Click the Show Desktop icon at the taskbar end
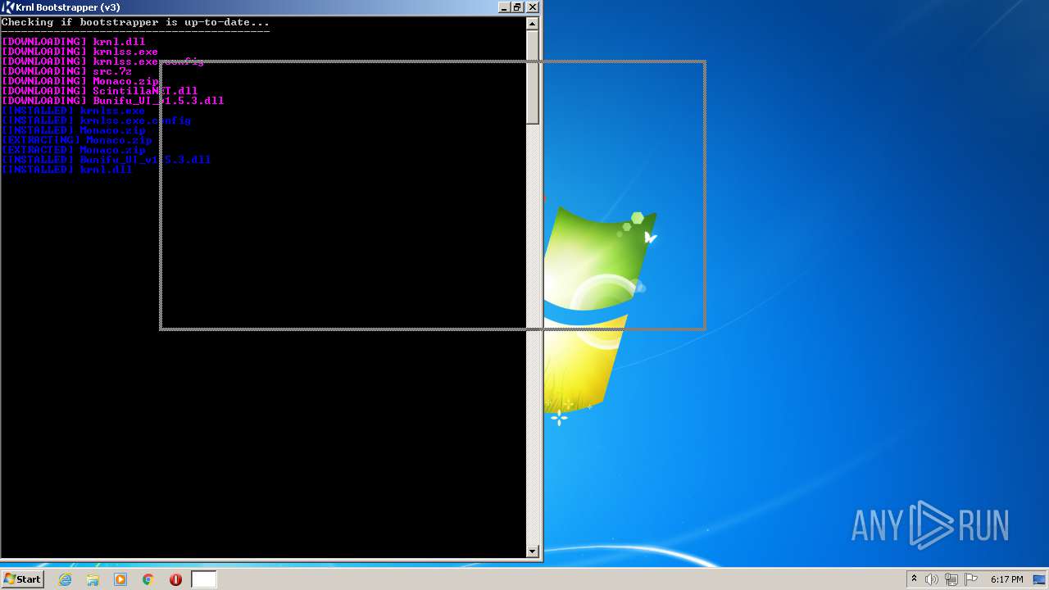This screenshot has height=590, width=1049. tap(1038, 579)
